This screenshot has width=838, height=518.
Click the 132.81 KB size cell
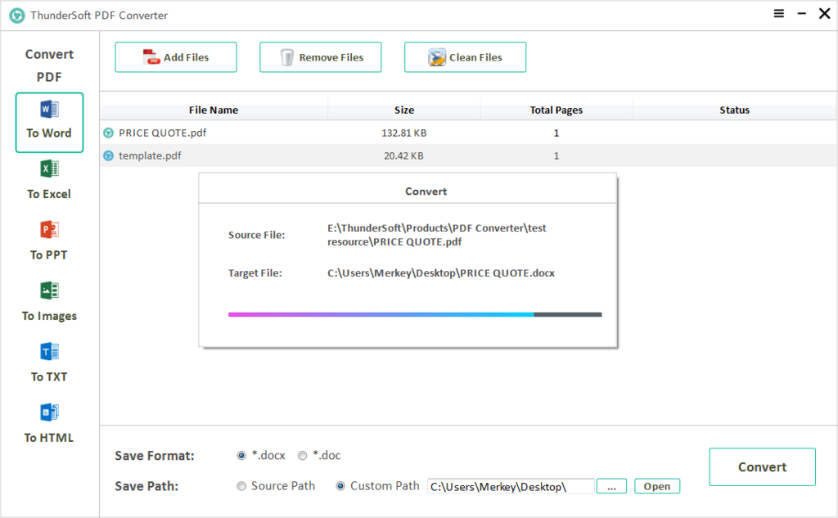(404, 133)
